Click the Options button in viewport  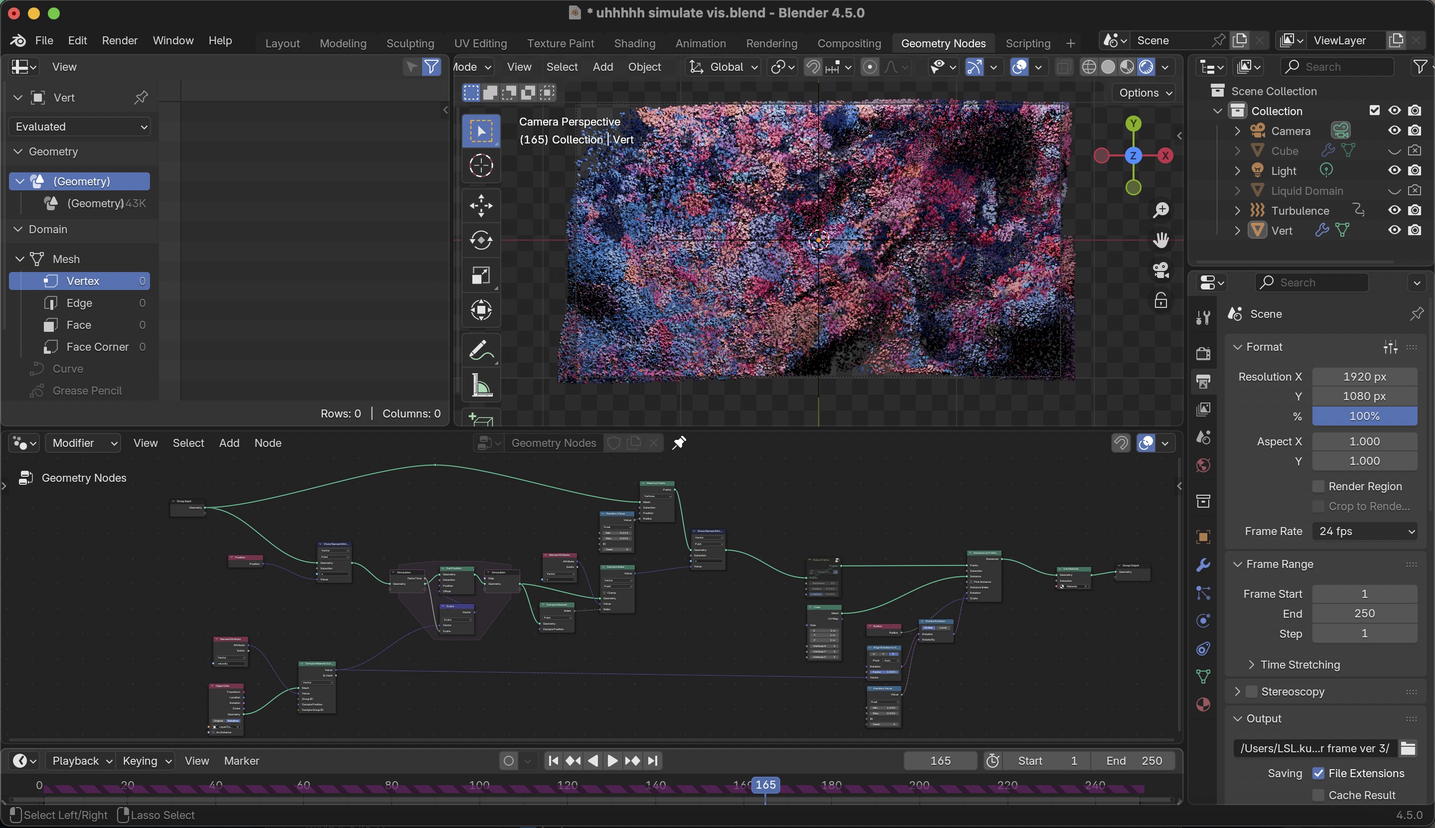pos(1143,93)
